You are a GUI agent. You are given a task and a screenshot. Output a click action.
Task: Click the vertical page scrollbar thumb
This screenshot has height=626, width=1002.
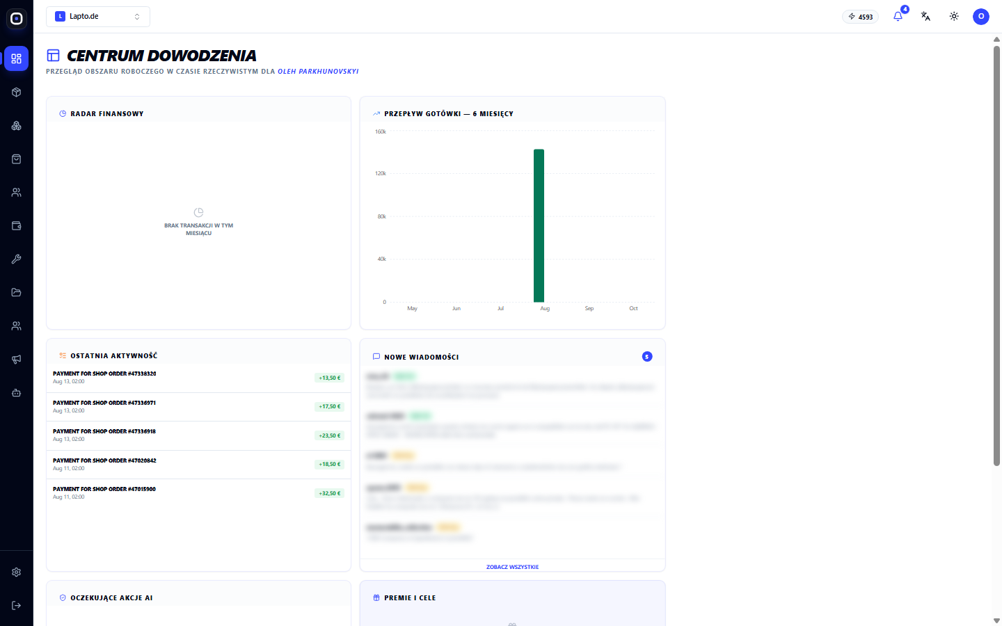[x=996, y=256]
